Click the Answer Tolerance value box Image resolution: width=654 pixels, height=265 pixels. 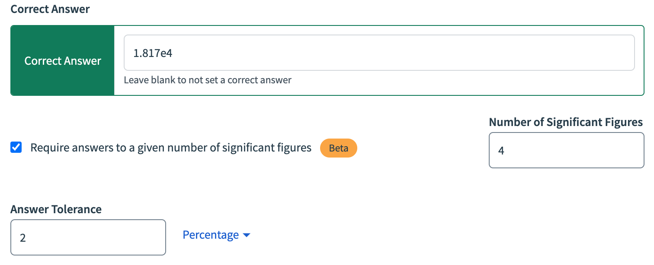point(88,237)
